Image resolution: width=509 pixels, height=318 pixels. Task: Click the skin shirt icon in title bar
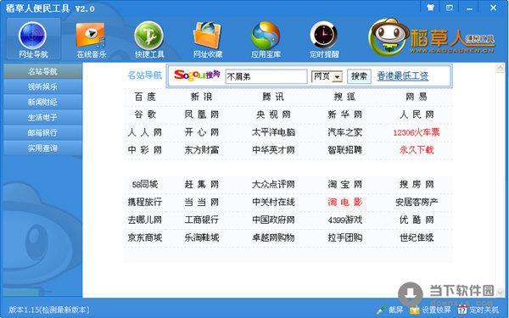click(x=431, y=8)
